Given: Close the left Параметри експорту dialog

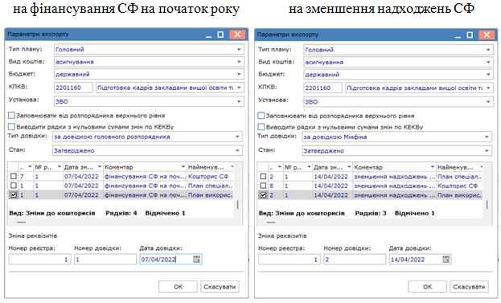Looking at the screenshot, I should click(x=237, y=35).
